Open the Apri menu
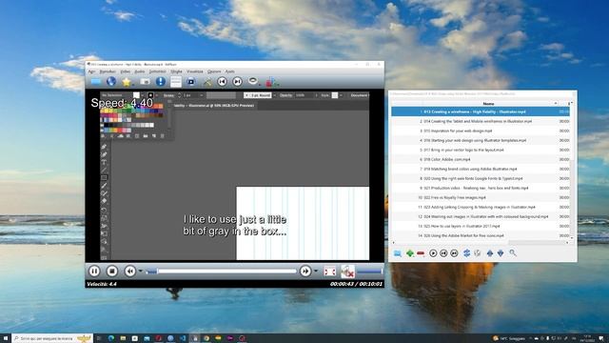 tap(91, 71)
